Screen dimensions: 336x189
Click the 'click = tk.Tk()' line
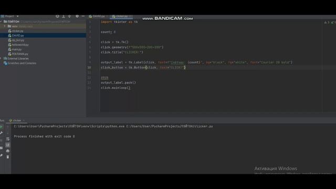(114, 42)
